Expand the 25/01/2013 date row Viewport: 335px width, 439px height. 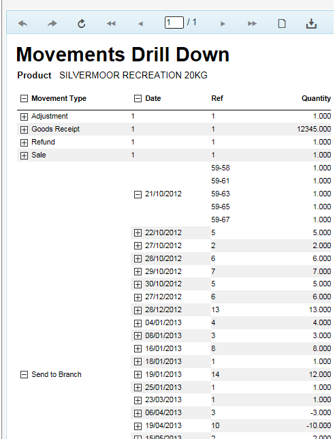coord(138,387)
